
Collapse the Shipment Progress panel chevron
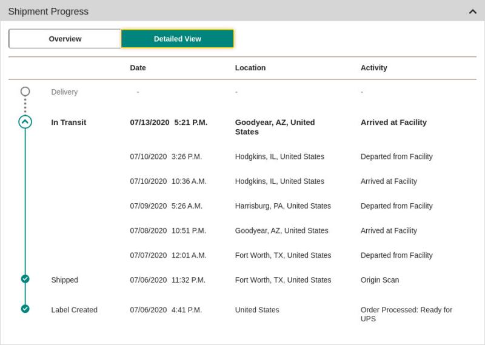[472, 12]
